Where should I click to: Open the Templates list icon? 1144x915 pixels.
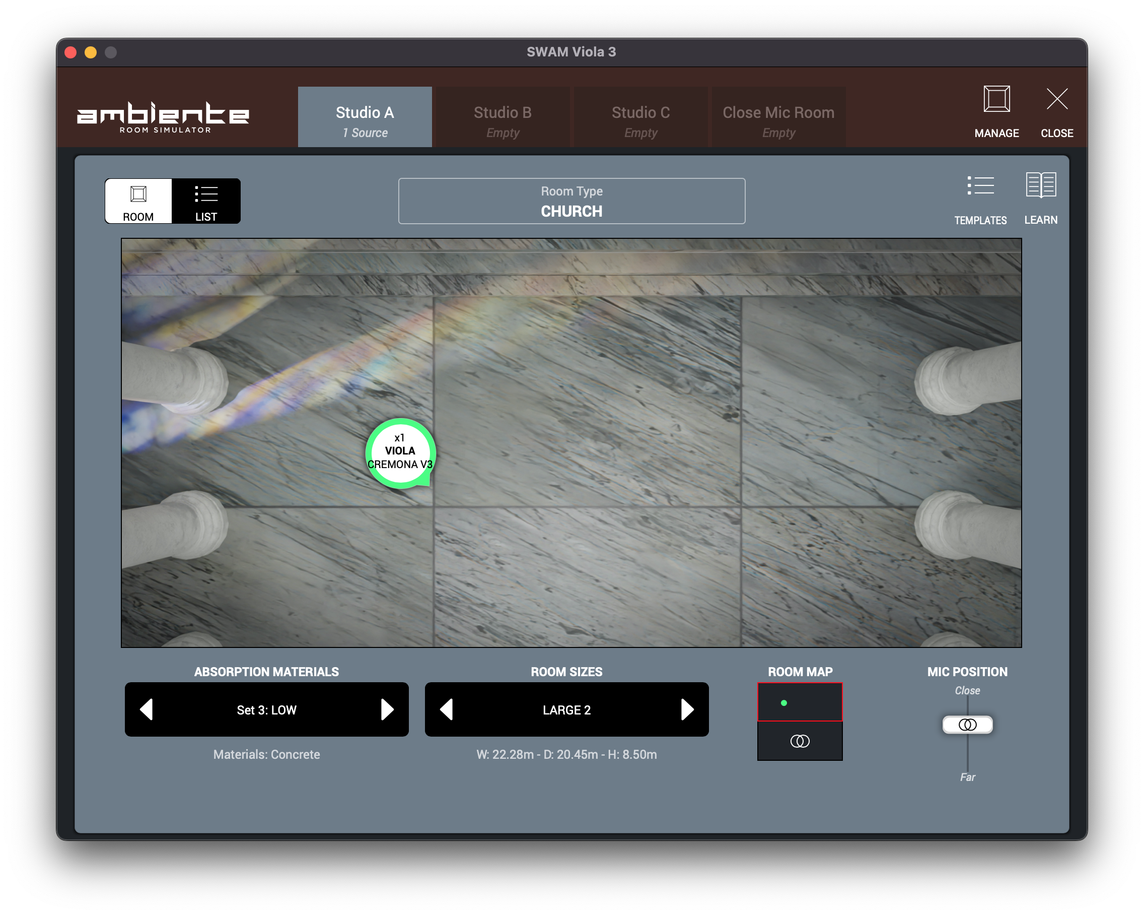(x=980, y=186)
